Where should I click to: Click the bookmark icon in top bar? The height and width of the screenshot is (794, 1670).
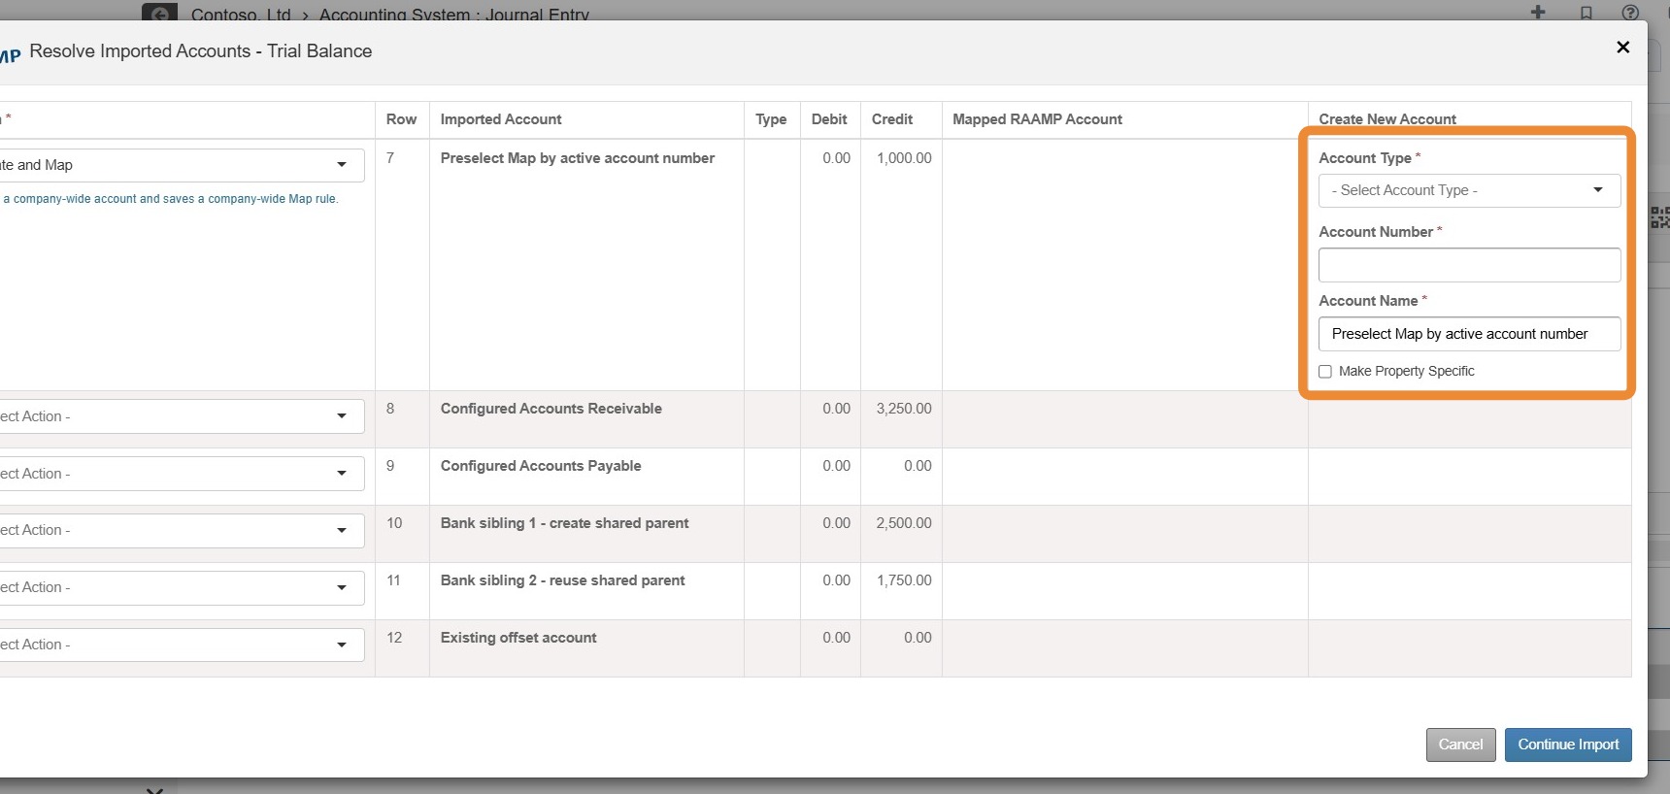1586,13
